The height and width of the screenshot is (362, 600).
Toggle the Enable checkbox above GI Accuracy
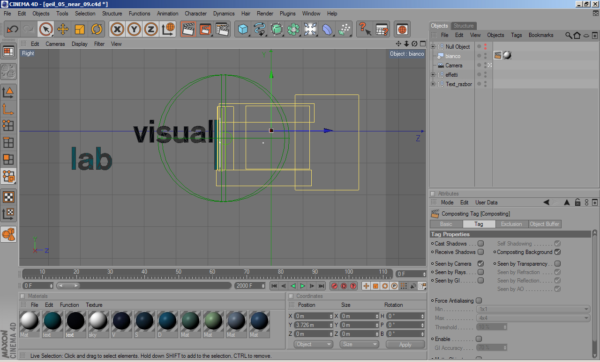point(479,339)
